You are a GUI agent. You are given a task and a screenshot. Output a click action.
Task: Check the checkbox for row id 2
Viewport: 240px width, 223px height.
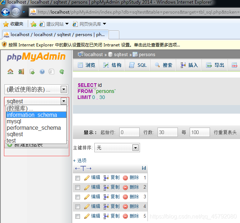(x=77, y=188)
